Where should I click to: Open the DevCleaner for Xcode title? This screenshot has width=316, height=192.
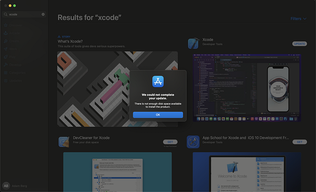click(x=91, y=138)
